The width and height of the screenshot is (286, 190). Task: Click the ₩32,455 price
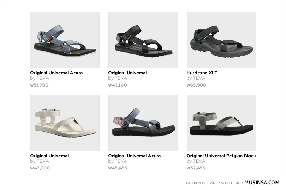click(196, 168)
